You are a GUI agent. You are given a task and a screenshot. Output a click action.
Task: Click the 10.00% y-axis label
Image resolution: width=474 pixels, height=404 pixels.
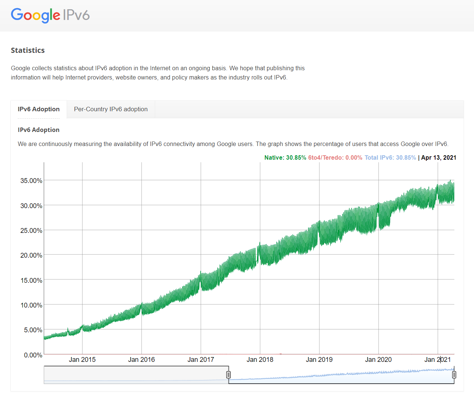pos(31,305)
